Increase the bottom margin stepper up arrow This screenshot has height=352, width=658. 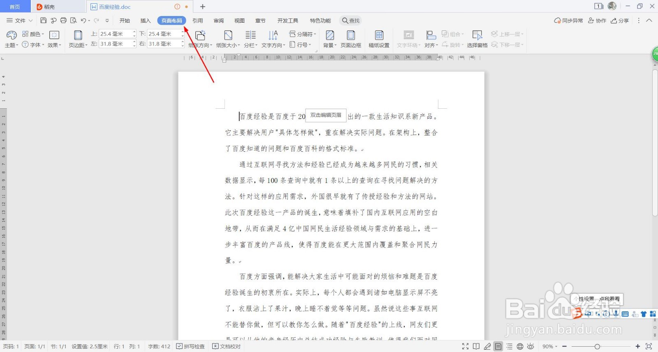[183, 32]
